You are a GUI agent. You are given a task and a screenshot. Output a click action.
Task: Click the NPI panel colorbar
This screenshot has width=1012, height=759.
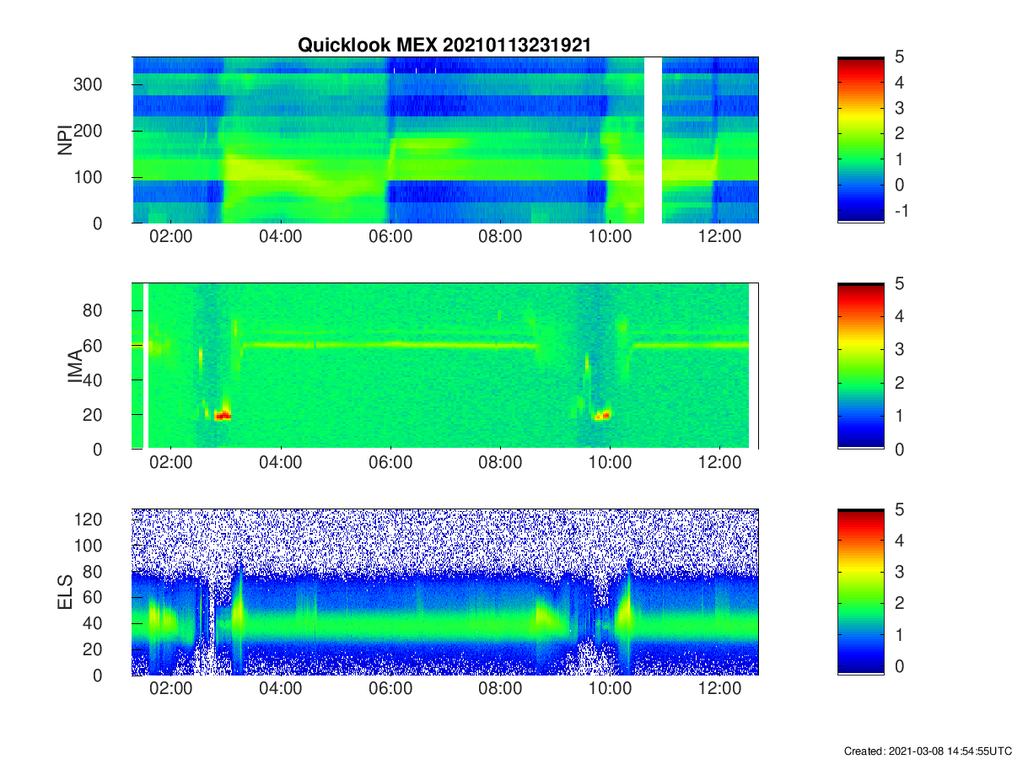coord(860,139)
